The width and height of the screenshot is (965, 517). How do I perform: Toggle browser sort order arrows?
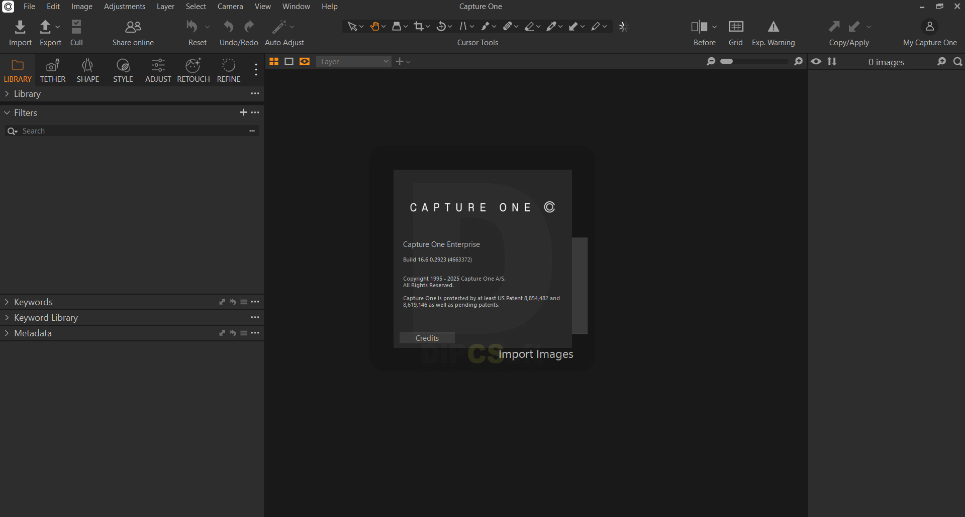(x=832, y=61)
